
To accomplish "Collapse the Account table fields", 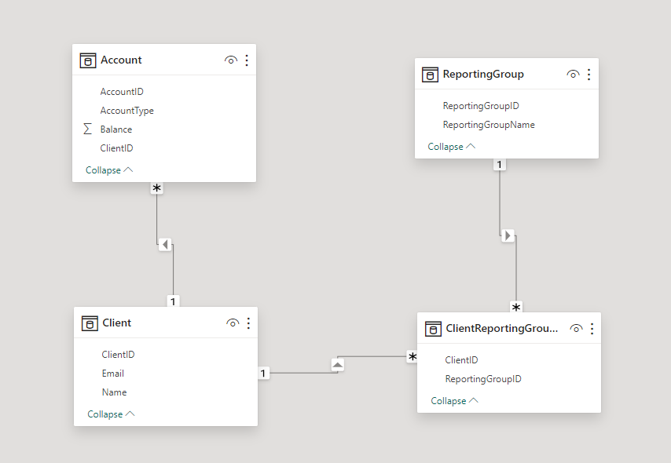I will point(109,170).
